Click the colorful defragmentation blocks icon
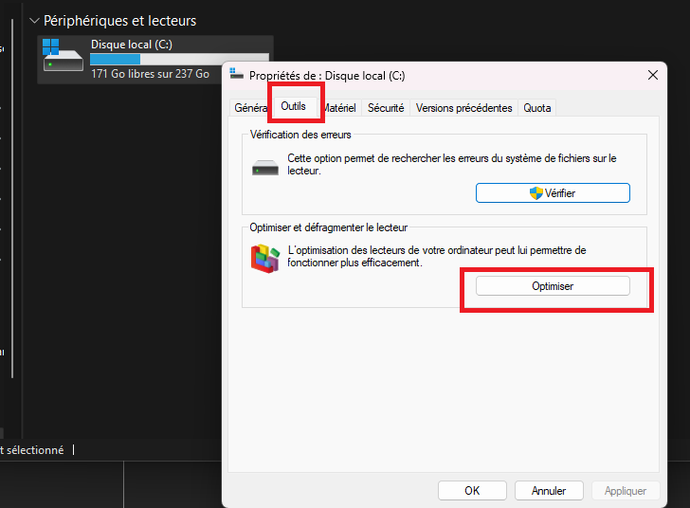 265,258
